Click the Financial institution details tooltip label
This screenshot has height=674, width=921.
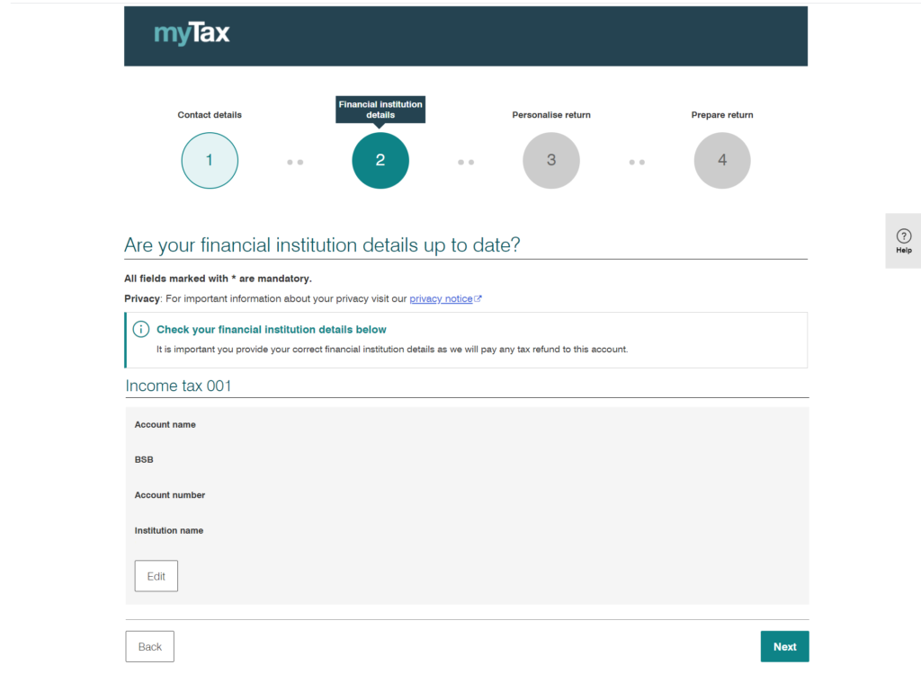point(380,110)
